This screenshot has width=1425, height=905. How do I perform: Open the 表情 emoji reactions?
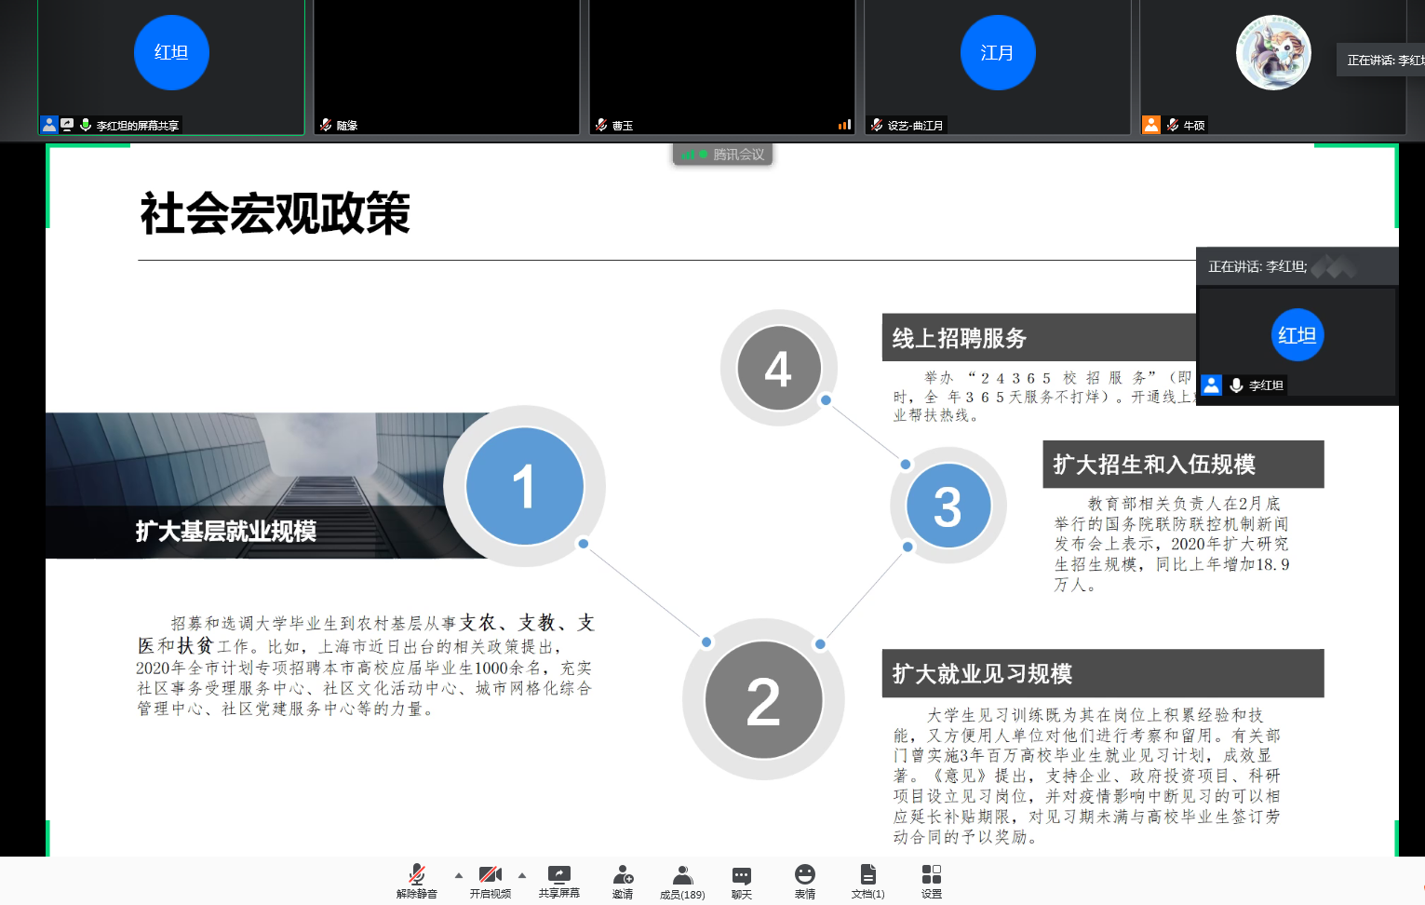coord(804,880)
